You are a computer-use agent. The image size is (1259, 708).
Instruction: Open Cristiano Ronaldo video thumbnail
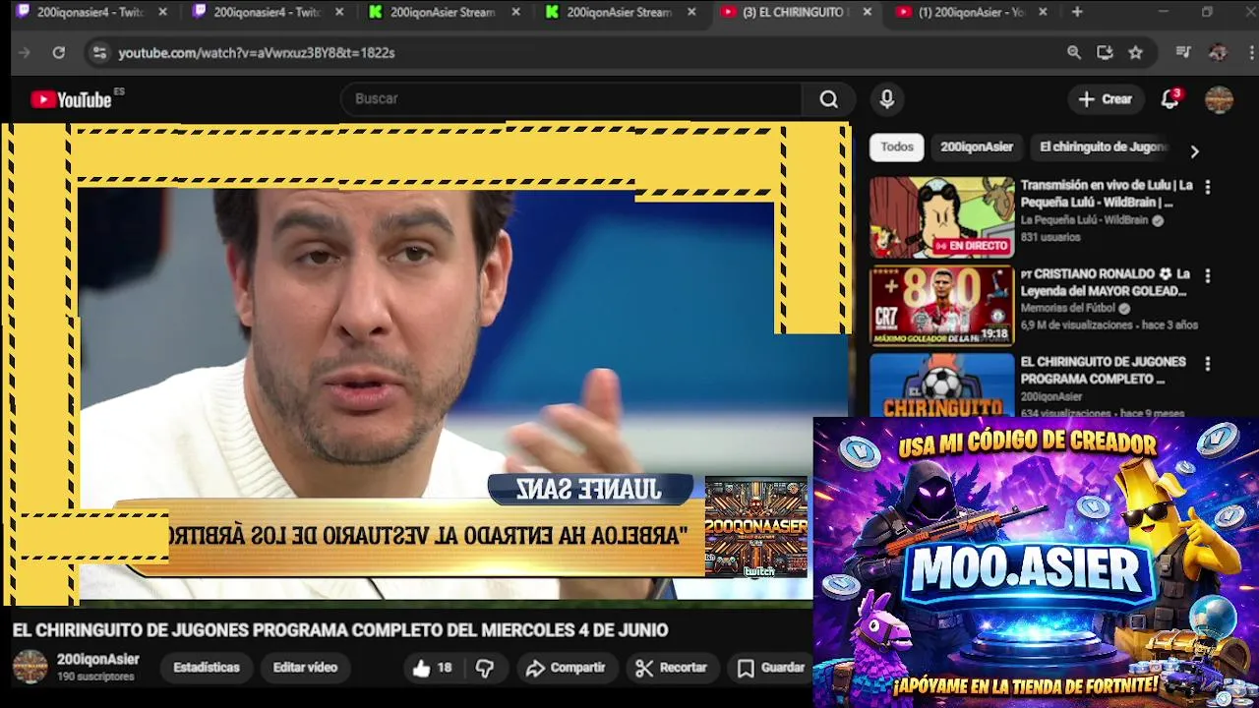(x=941, y=306)
